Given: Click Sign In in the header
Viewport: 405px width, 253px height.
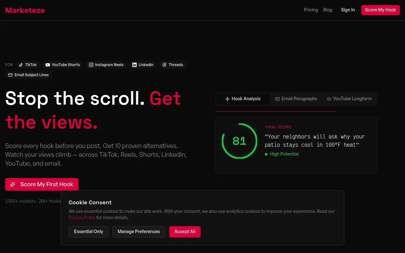Looking at the screenshot, I should [348, 10].
